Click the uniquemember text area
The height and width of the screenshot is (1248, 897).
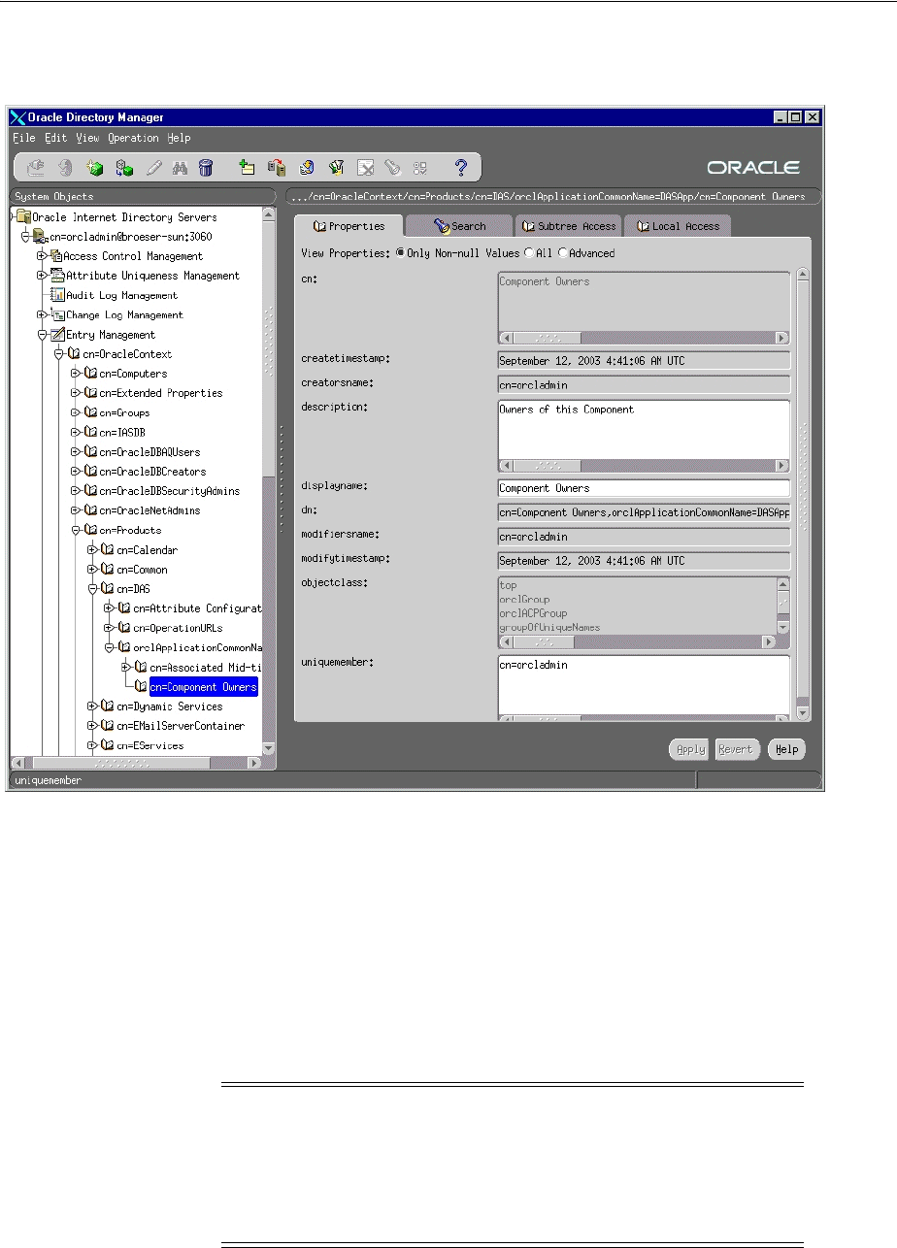coord(643,685)
